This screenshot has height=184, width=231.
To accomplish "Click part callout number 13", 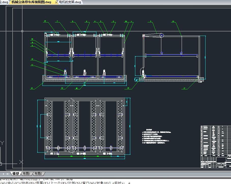I will click(x=32, y=65).
